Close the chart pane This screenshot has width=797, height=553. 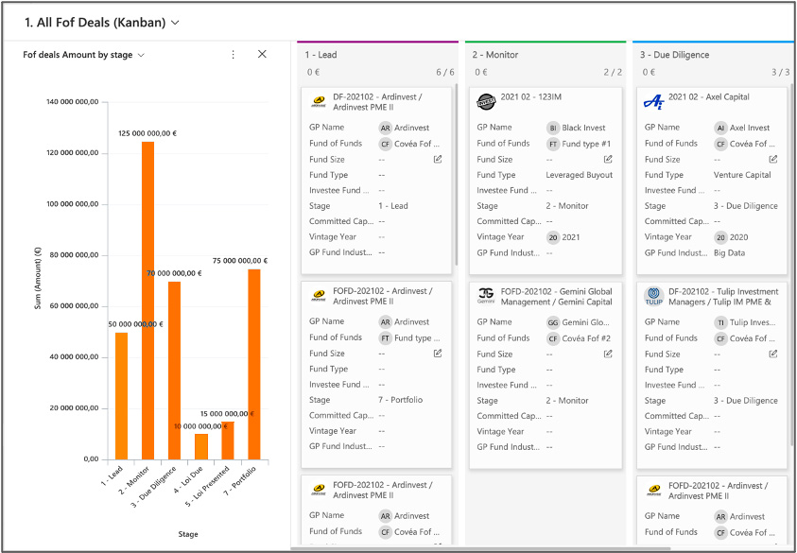tap(262, 54)
